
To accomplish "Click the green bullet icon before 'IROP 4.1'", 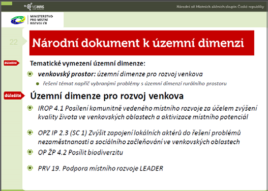I will click(30, 108).
